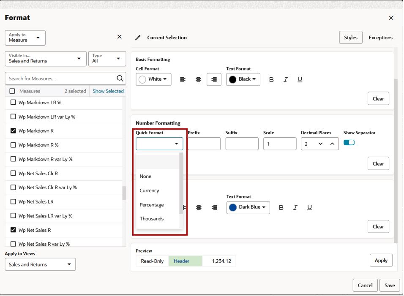404x296 pixels.
Task: Open the Apply to Measure dropdown
Action: tap(25, 38)
